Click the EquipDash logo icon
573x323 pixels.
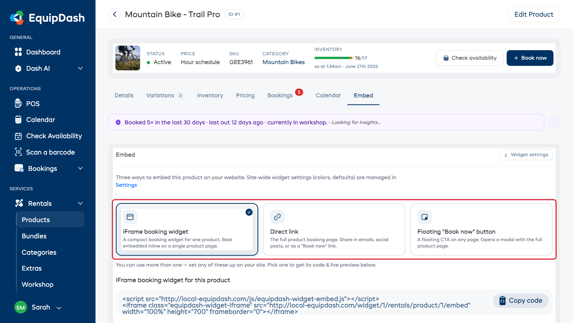(x=17, y=18)
